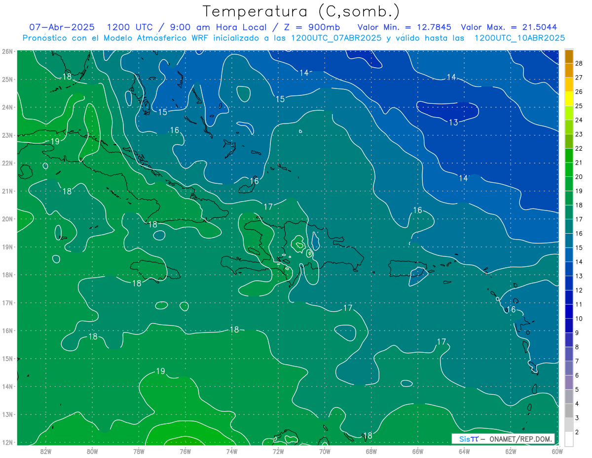Screen dimensions: 592x458
Task: Click the contour label "13" on the map
Action: [x=453, y=123]
